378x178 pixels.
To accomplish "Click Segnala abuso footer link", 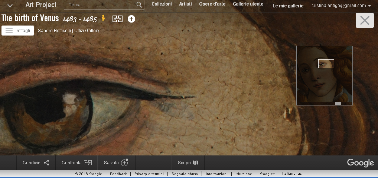I will pos(185,174).
